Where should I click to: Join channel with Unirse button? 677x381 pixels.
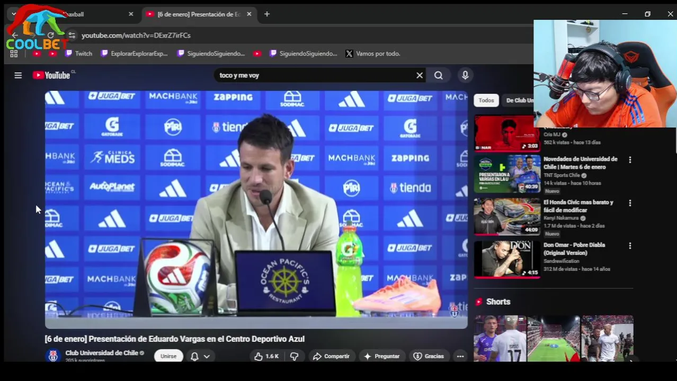[168, 356]
